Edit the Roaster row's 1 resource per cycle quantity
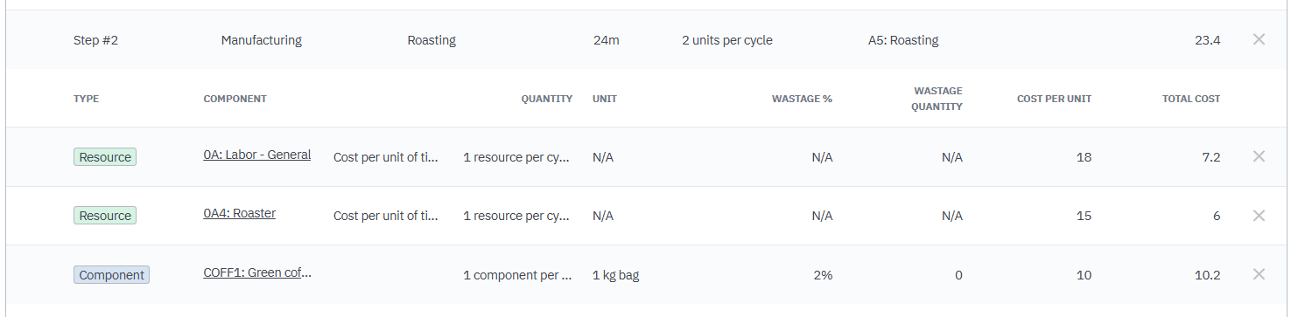1291x317 pixels. [x=517, y=216]
